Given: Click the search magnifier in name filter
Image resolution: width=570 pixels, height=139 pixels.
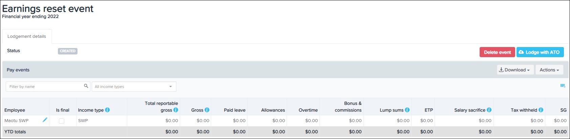Looking at the screenshot, I should (86, 86).
